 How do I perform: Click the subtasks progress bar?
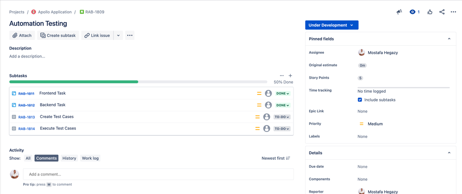138,81
